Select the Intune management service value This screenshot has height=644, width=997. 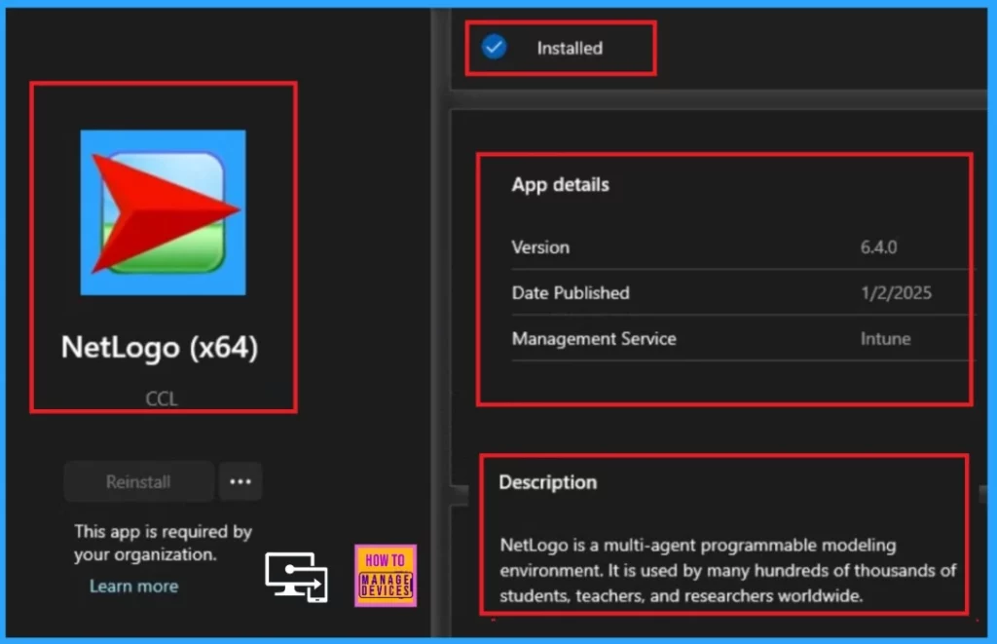pos(885,338)
